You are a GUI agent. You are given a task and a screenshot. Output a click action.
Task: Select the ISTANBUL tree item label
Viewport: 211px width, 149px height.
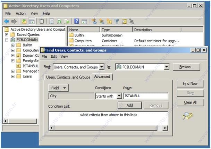point(31,66)
